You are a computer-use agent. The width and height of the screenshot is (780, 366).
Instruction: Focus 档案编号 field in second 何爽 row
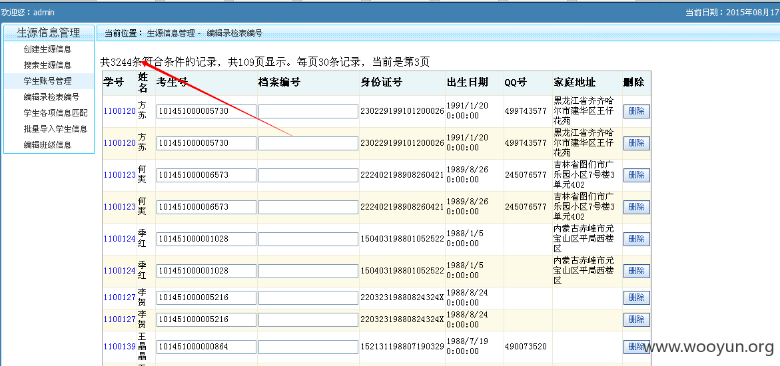(x=308, y=208)
